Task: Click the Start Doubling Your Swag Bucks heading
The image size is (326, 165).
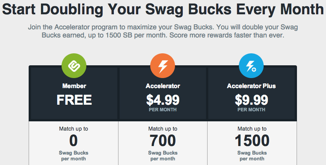Action: coord(163,9)
